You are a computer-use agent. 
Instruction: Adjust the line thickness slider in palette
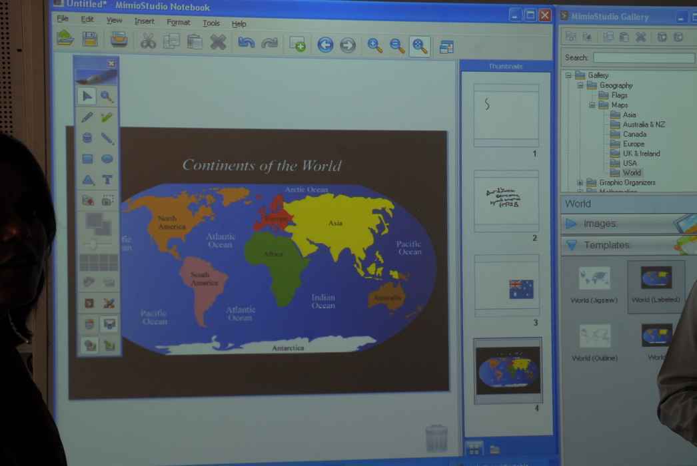coord(93,245)
